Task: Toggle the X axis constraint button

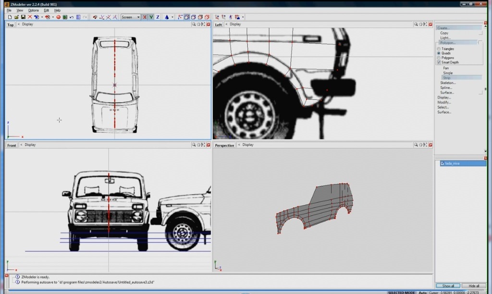Action: [145, 17]
